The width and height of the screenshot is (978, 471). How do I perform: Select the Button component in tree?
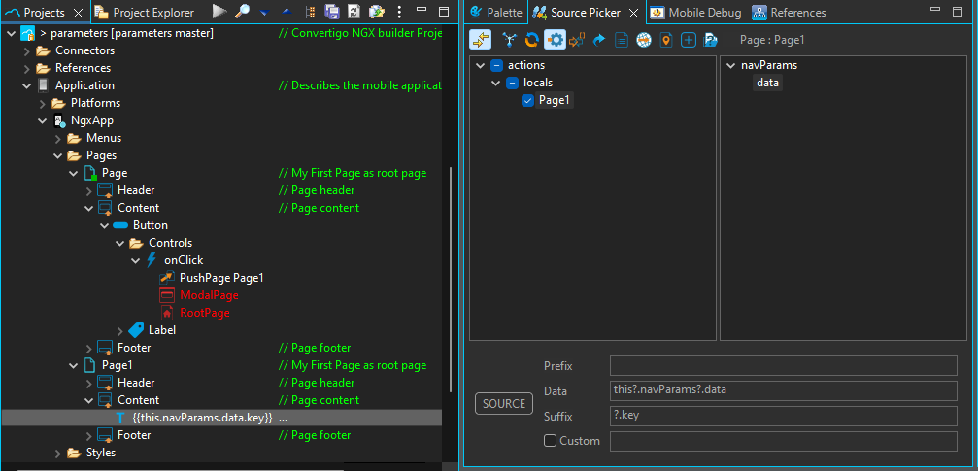pyautogui.click(x=151, y=225)
